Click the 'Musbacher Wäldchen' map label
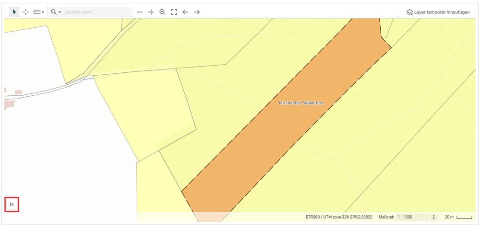This screenshot has height=228, width=480. click(300, 103)
